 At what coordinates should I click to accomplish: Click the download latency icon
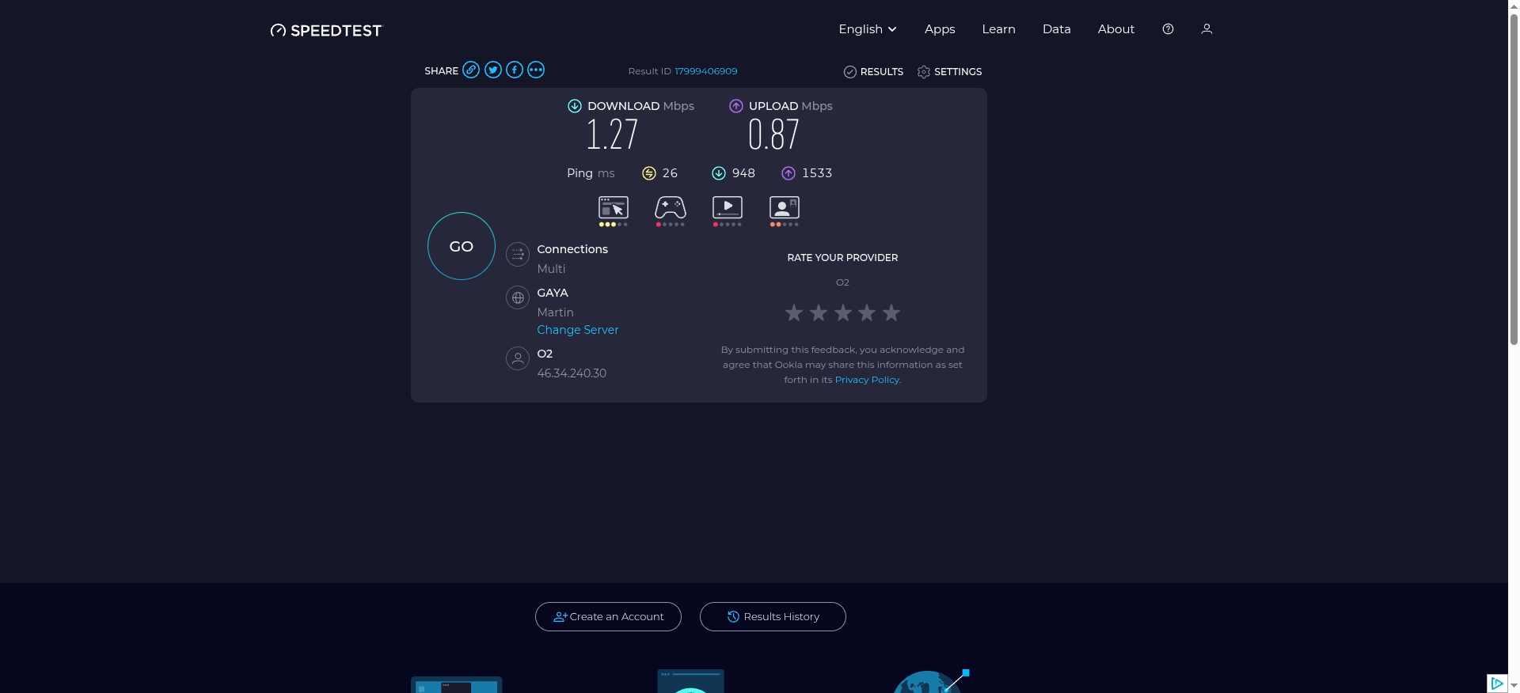coord(719,173)
